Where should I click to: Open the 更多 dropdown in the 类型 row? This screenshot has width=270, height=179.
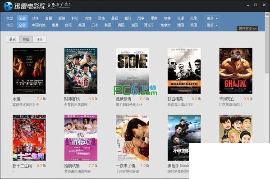point(212,18)
